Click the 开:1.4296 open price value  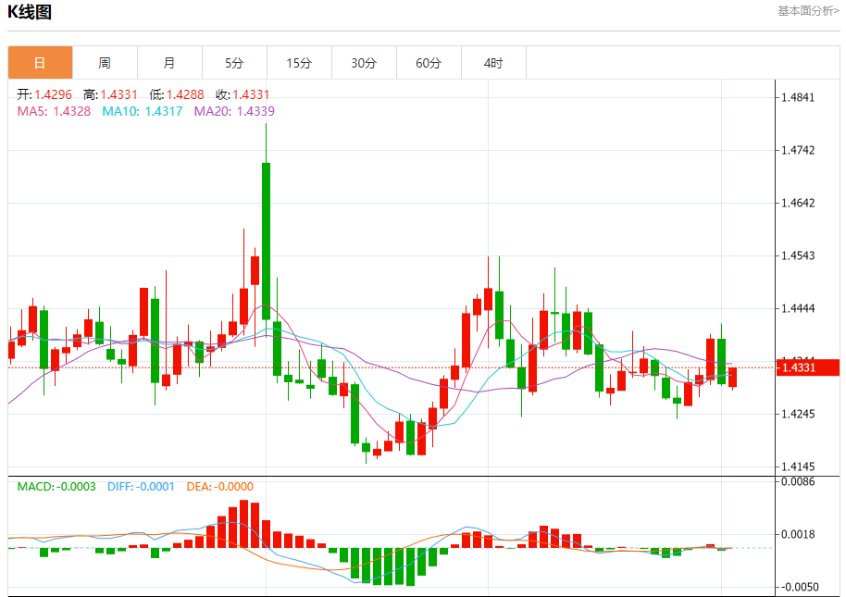pos(44,95)
